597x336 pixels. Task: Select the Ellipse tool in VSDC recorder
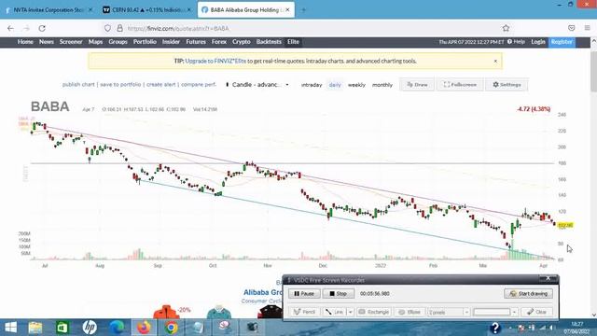coord(410,312)
